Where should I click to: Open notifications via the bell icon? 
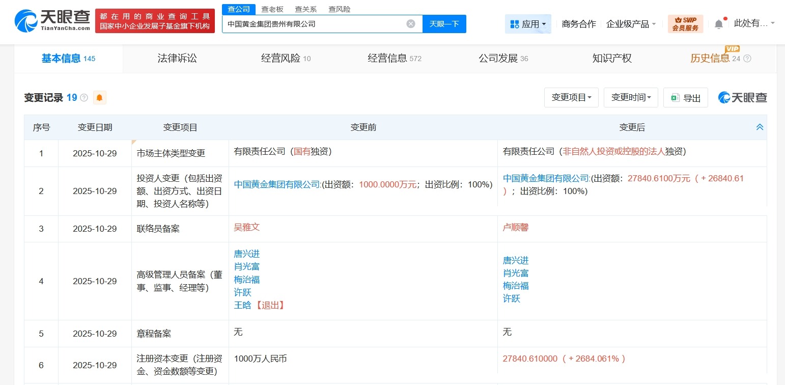coord(718,23)
